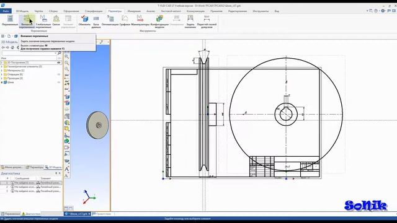Switch to the Чертёж ribbon tab

tap(38, 11)
